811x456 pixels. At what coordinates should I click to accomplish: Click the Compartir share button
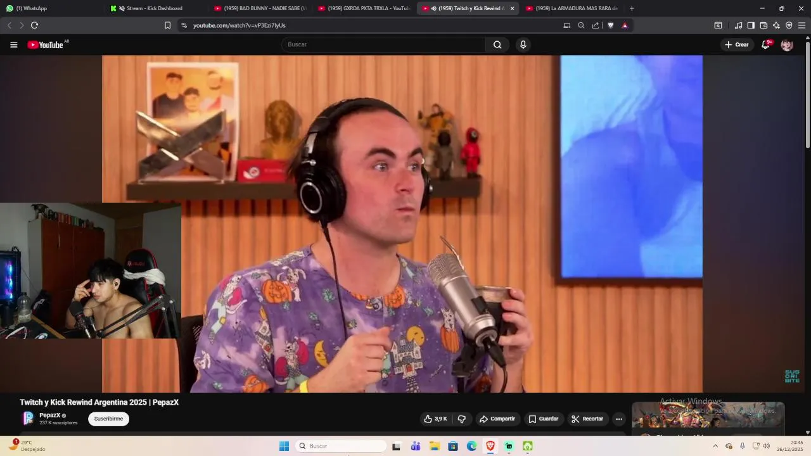497,419
